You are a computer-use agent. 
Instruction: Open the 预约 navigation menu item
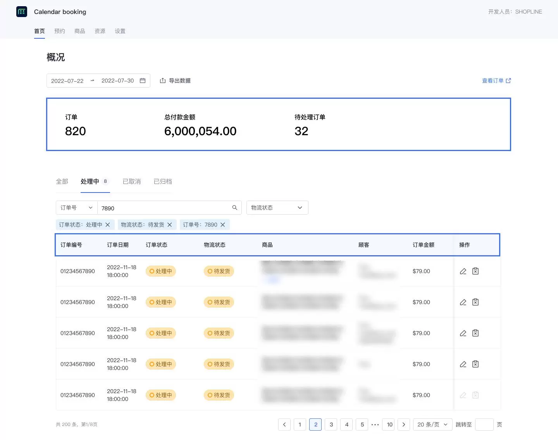[60, 31]
